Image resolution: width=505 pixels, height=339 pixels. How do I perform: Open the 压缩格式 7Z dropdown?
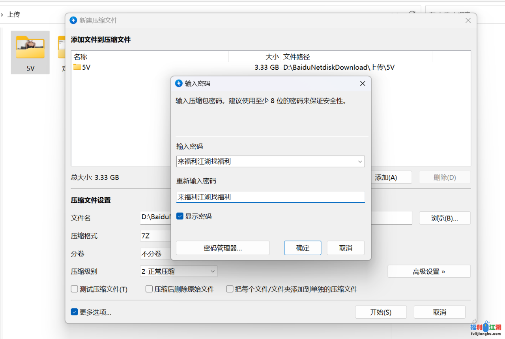(x=154, y=236)
